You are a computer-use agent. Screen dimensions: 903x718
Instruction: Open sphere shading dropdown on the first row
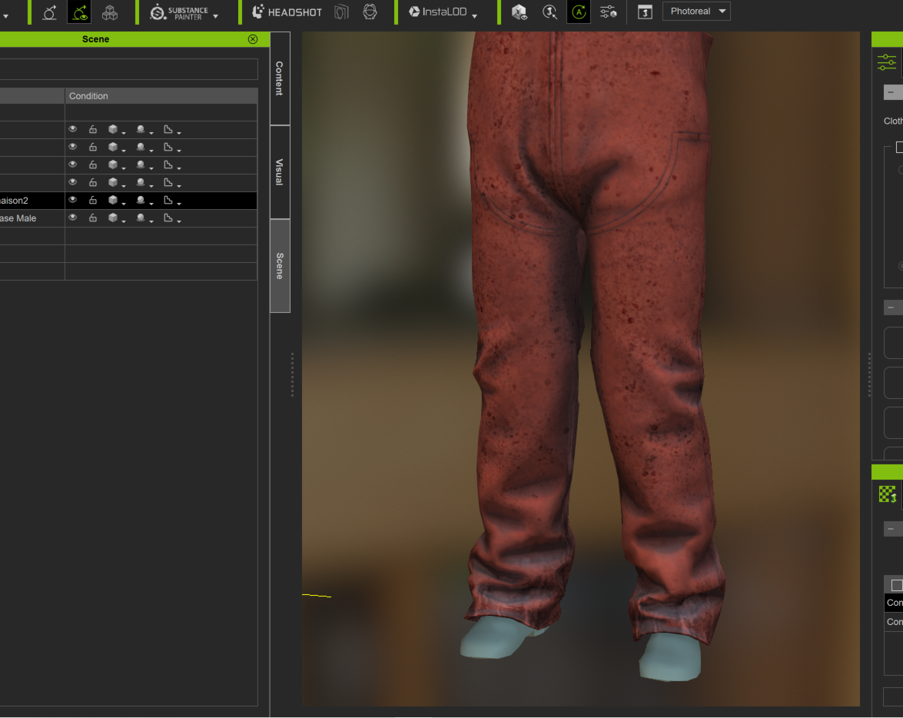click(142, 130)
